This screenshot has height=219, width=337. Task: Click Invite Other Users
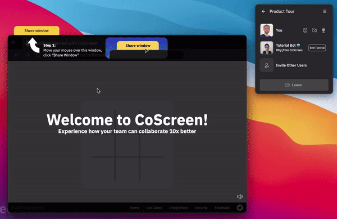[x=291, y=65]
